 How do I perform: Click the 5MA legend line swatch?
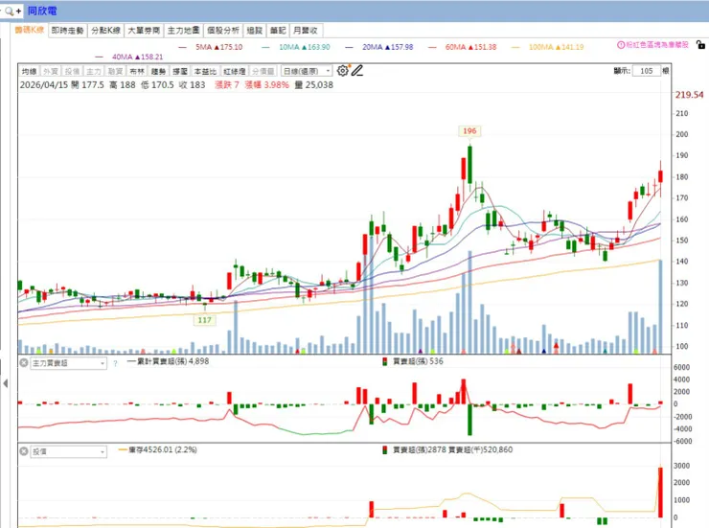click(183, 47)
